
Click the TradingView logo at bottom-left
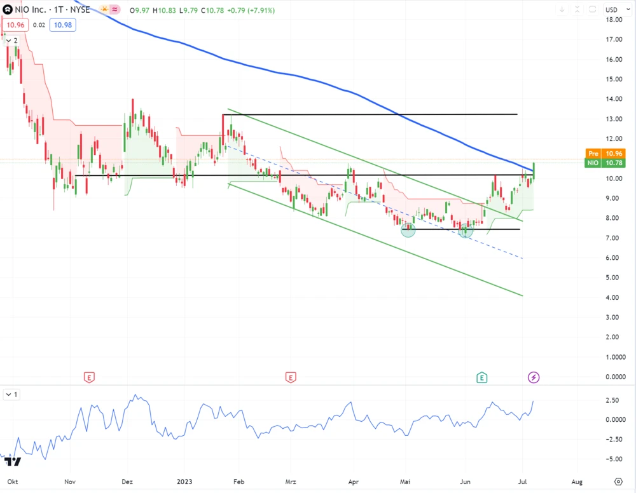pyautogui.click(x=11, y=462)
